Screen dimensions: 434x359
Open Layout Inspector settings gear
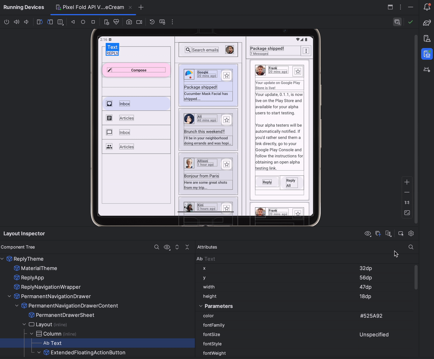[411, 233]
